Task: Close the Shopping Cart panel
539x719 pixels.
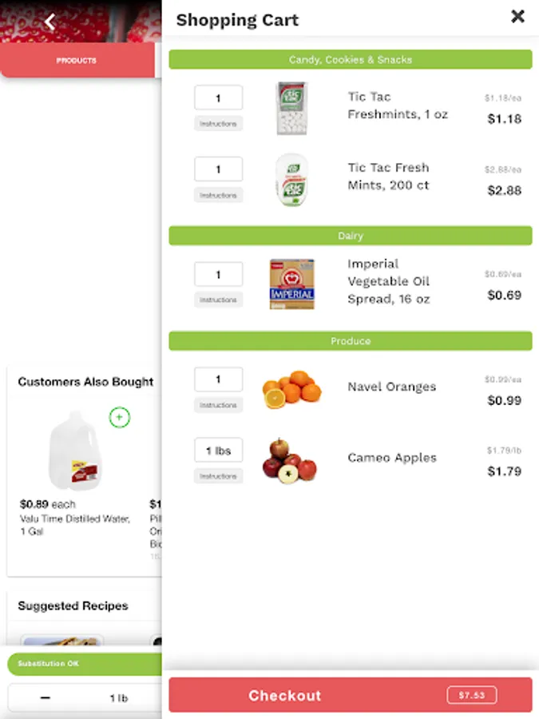Action: pos(517,17)
